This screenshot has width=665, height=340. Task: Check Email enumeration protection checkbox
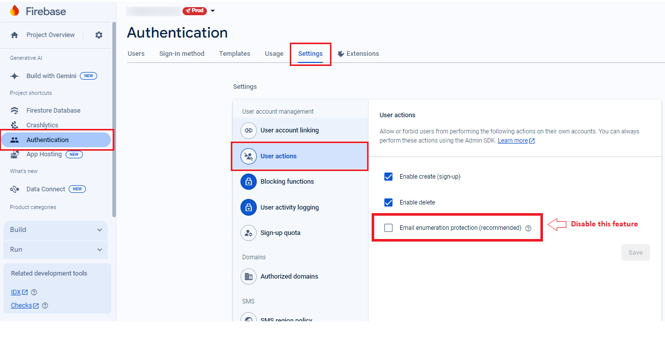coord(388,228)
